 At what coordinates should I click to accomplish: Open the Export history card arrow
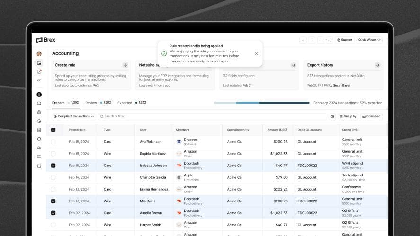377,65
